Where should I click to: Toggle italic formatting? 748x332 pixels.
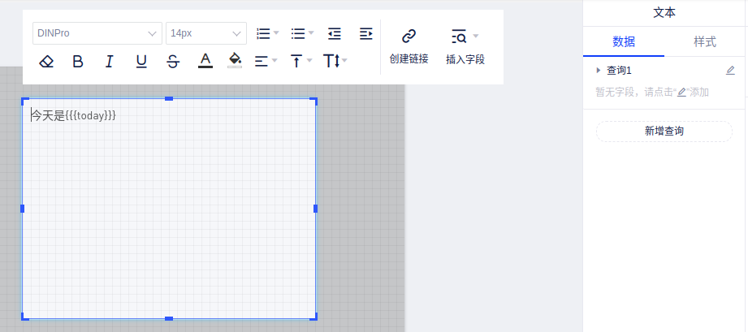tap(110, 61)
